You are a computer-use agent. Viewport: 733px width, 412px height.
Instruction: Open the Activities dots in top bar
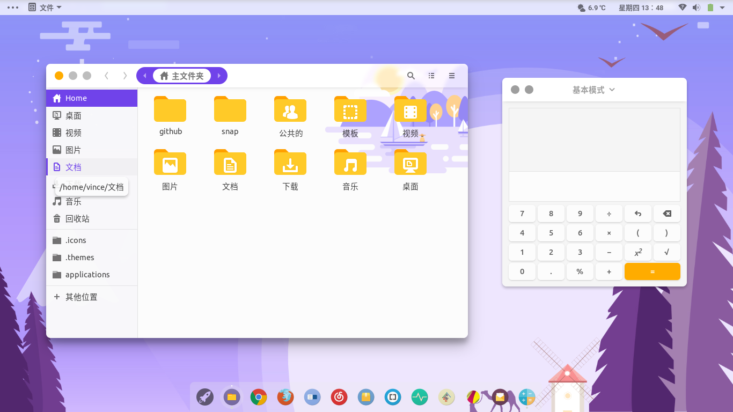pos(12,8)
